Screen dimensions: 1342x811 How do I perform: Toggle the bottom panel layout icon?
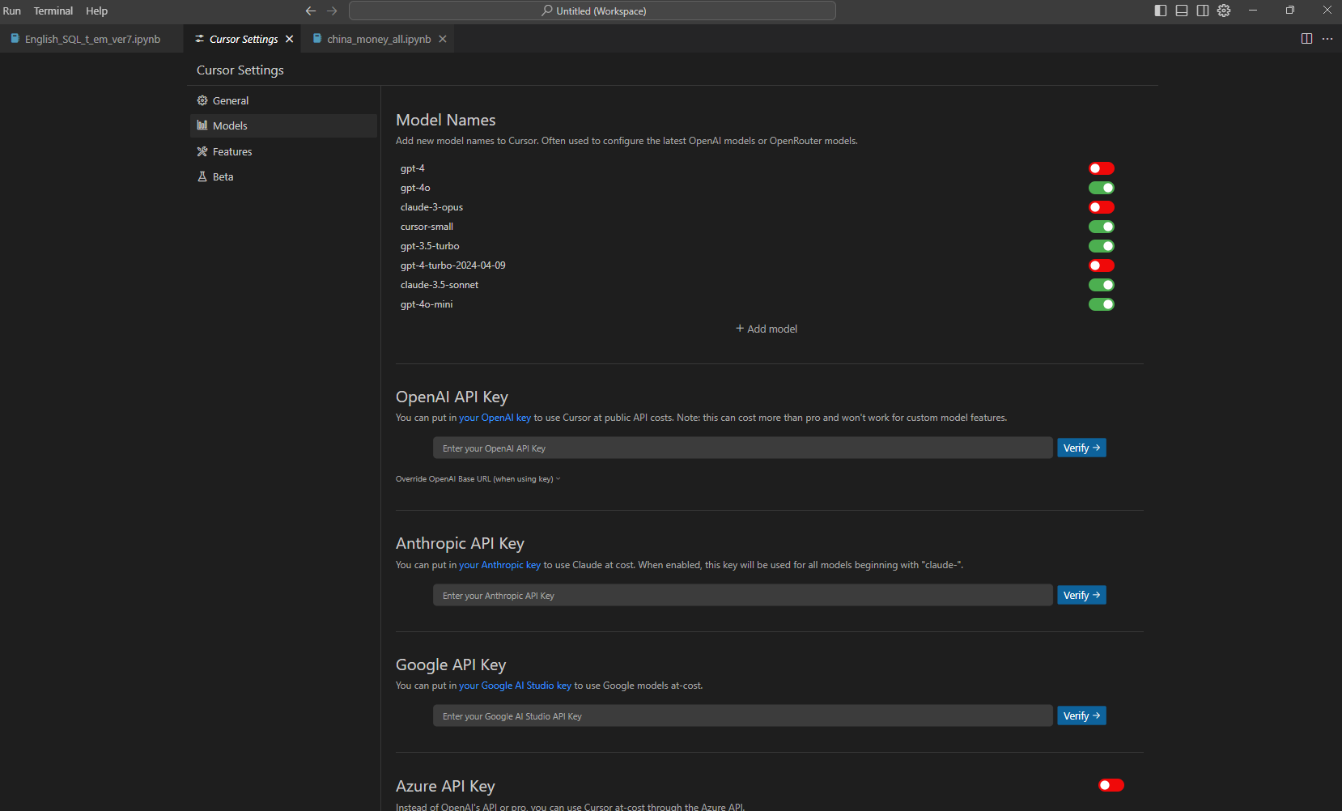(x=1182, y=11)
